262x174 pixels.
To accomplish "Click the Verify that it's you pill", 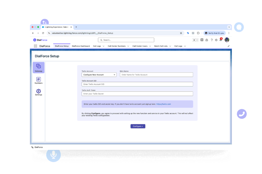I will click(x=214, y=33).
